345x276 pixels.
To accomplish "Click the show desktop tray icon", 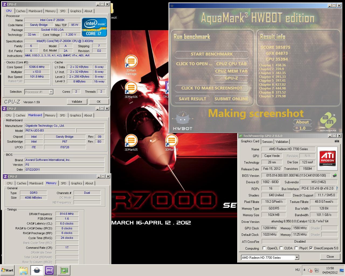I will (x=341, y=270).
